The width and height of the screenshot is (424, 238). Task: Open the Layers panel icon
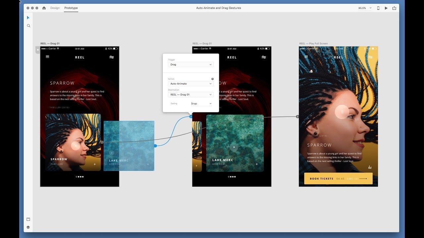28,227
